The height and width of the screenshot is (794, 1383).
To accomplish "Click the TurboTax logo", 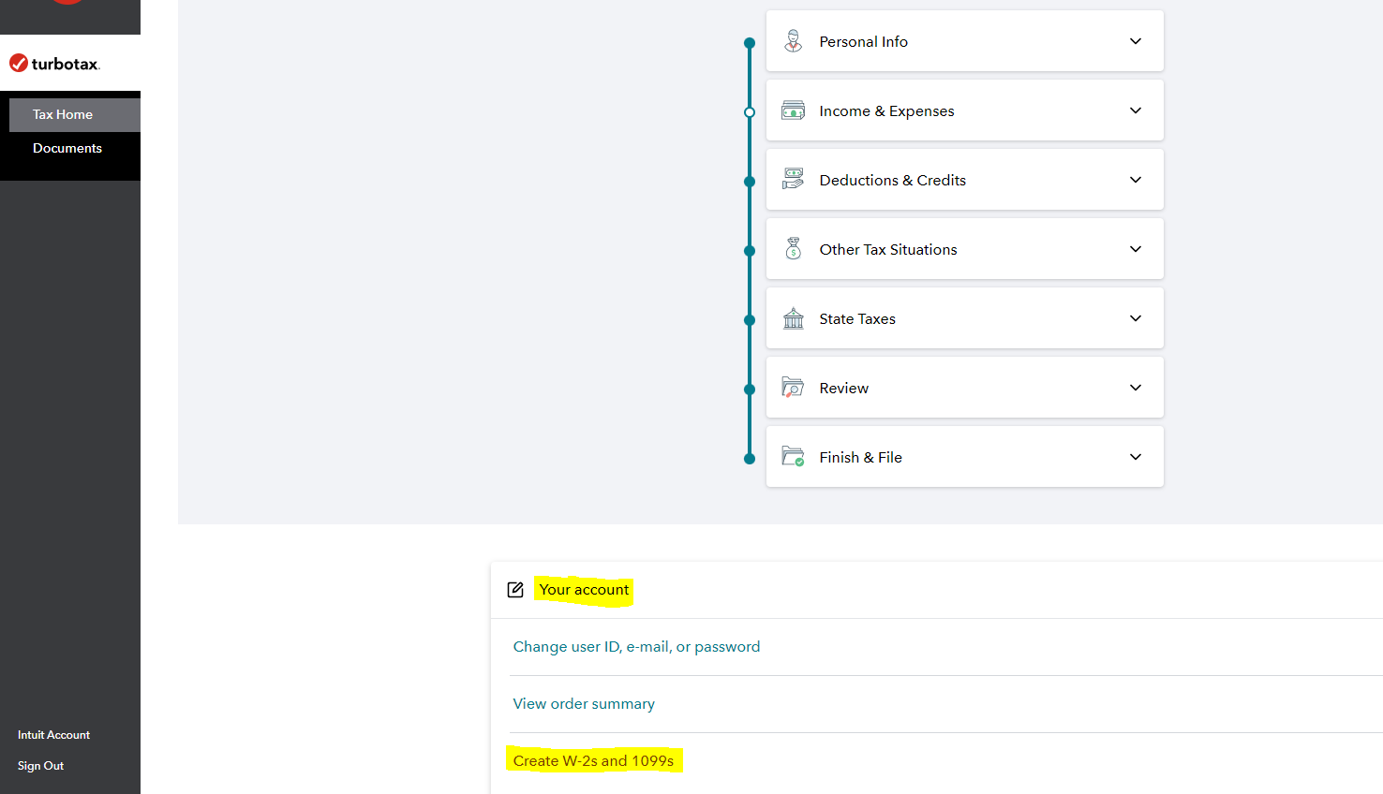I will pyautogui.click(x=54, y=64).
